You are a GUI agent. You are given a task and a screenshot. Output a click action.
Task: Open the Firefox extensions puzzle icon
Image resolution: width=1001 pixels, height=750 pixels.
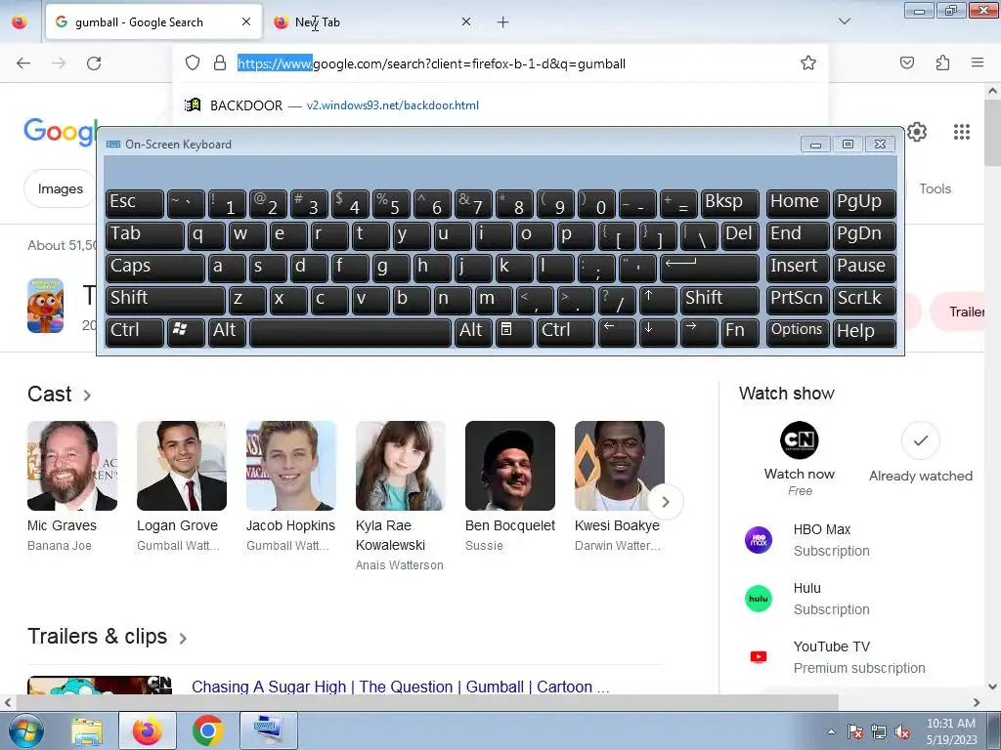[942, 62]
